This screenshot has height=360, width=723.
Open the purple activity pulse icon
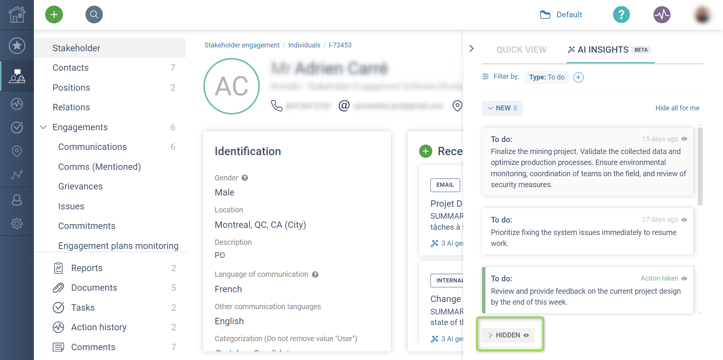[662, 15]
